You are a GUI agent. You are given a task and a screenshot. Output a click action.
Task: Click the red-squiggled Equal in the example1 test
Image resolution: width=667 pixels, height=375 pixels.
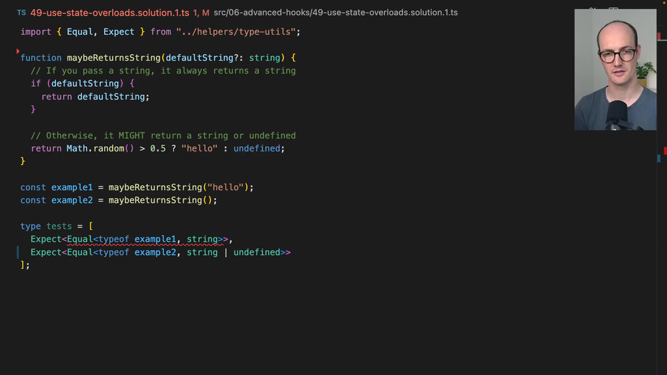point(80,240)
